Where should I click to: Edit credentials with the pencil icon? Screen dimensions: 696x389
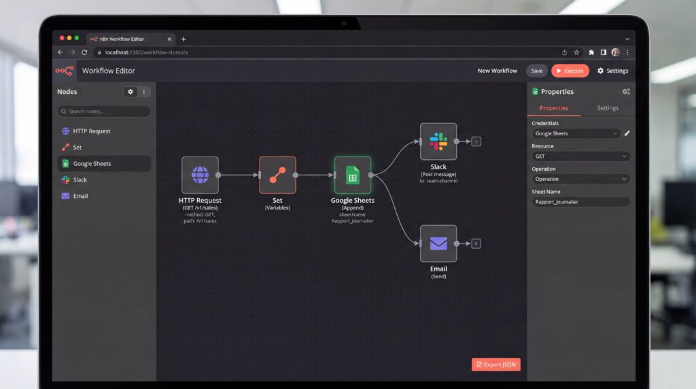[627, 133]
